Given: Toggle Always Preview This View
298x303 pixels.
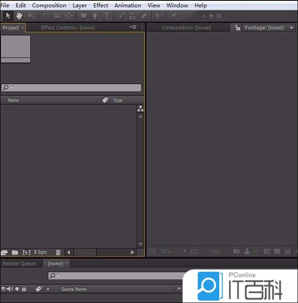Looking at the screenshot, I should point(152,251).
